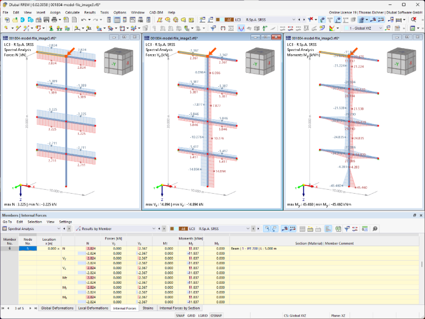The image size is (425, 319).
Task: Toggle GRID in the status bar
Action: (x=191, y=316)
